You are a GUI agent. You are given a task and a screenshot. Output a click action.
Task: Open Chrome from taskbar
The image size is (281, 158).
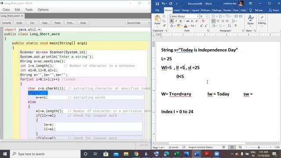136,154
